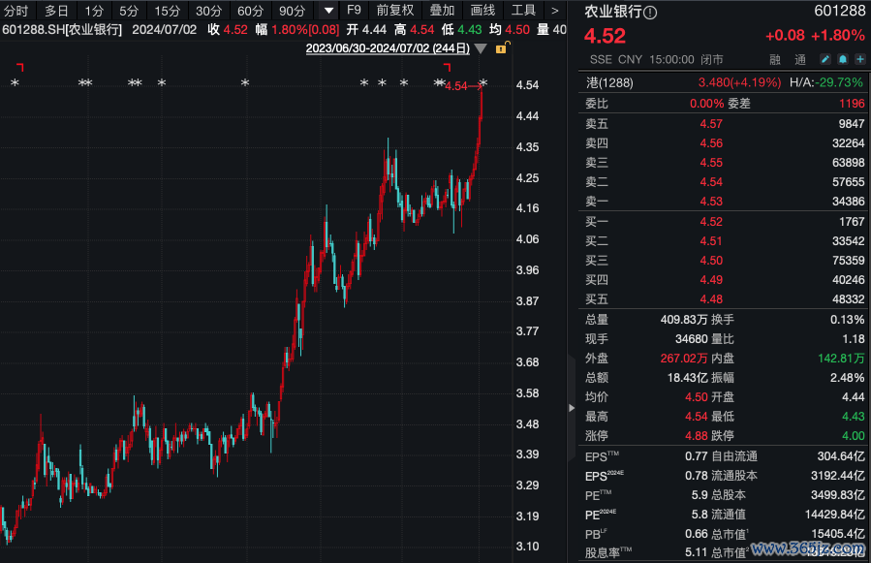Click the 融 margin trading indicator
Screen dimensions: 871x563
pos(775,59)
